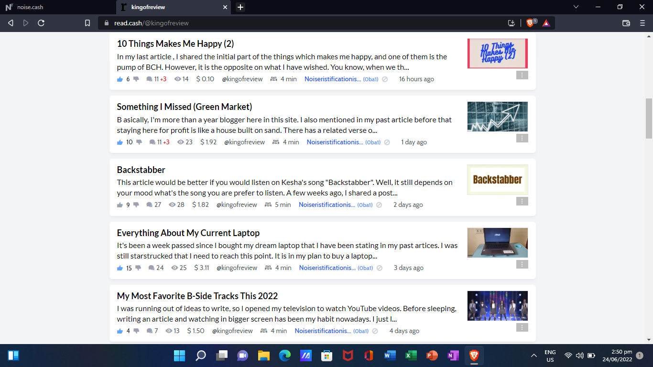Open the Brave Rewards triangle icon
Viewport: 653px width, 367px height.
tap(546, 23)
